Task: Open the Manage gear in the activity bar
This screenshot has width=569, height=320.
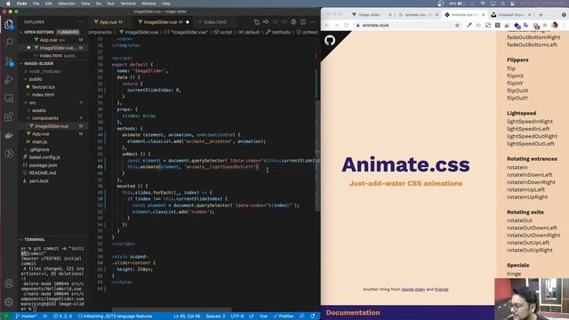Action: pyautogui.click(x=9, y=301)
